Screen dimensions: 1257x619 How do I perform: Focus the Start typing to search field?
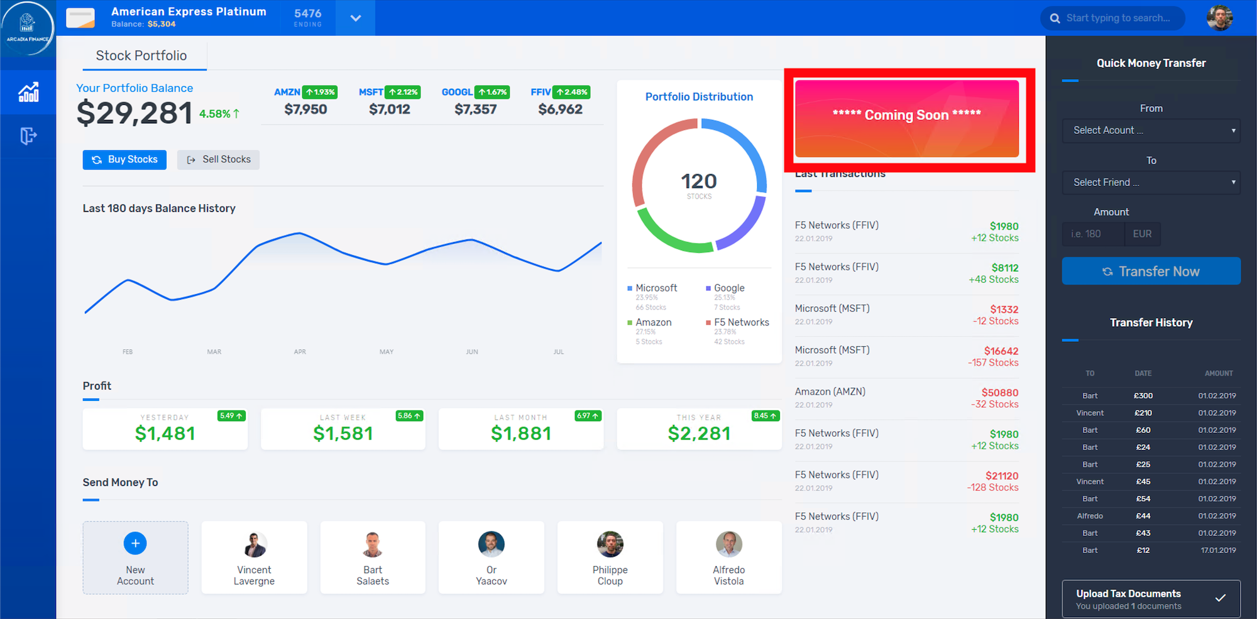pyautogui.click(x=1118, y=18)
